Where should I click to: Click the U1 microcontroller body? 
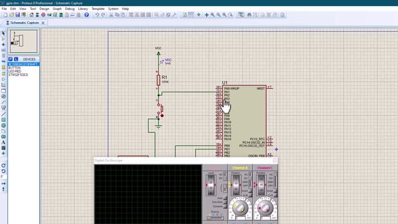(244, 121)
